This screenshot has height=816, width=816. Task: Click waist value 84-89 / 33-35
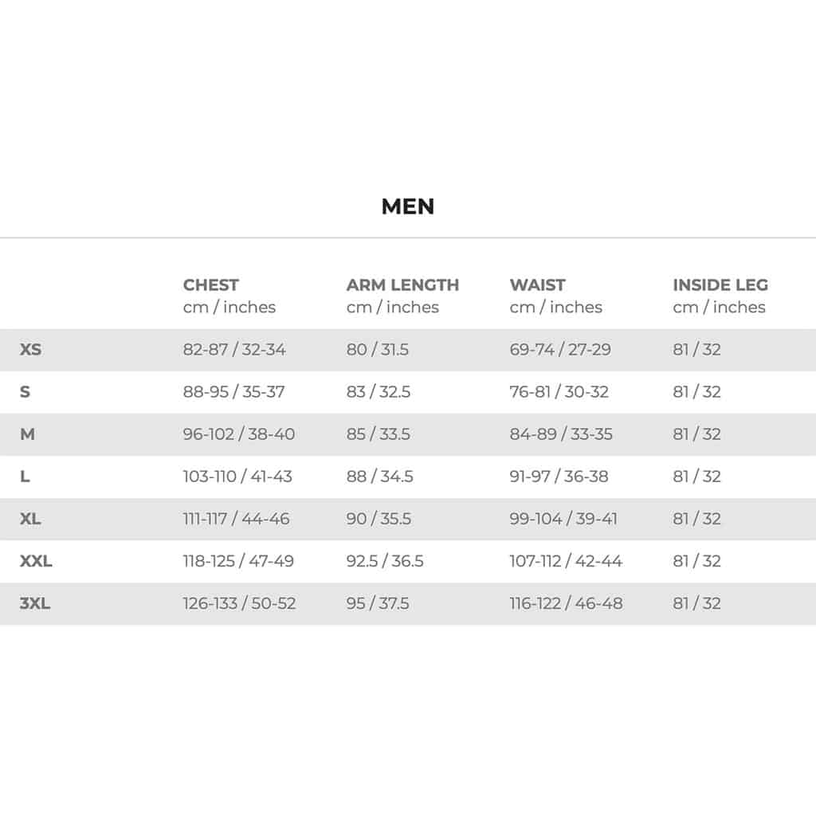click(x=560, y=433)
